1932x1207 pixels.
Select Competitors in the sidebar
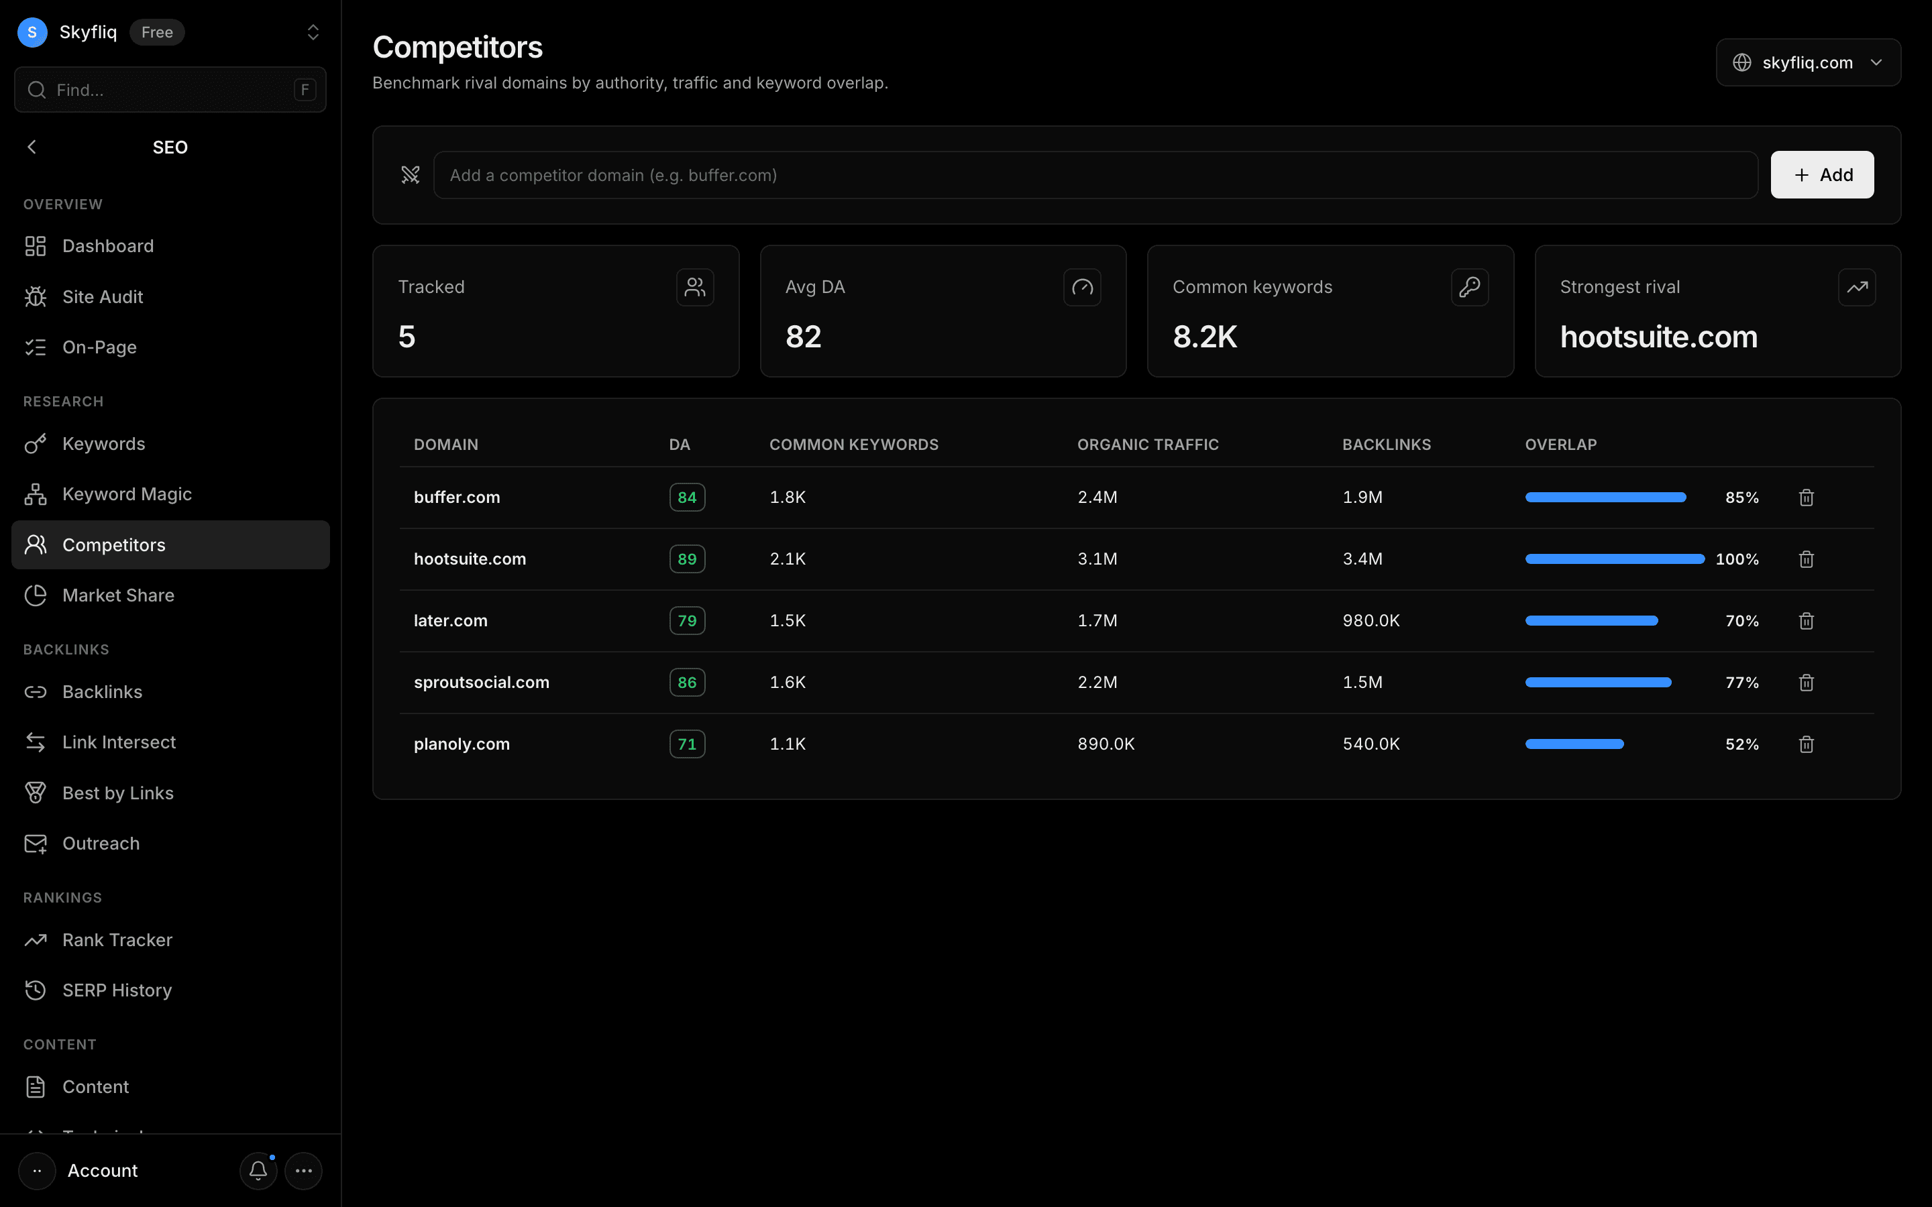(170, 544)
